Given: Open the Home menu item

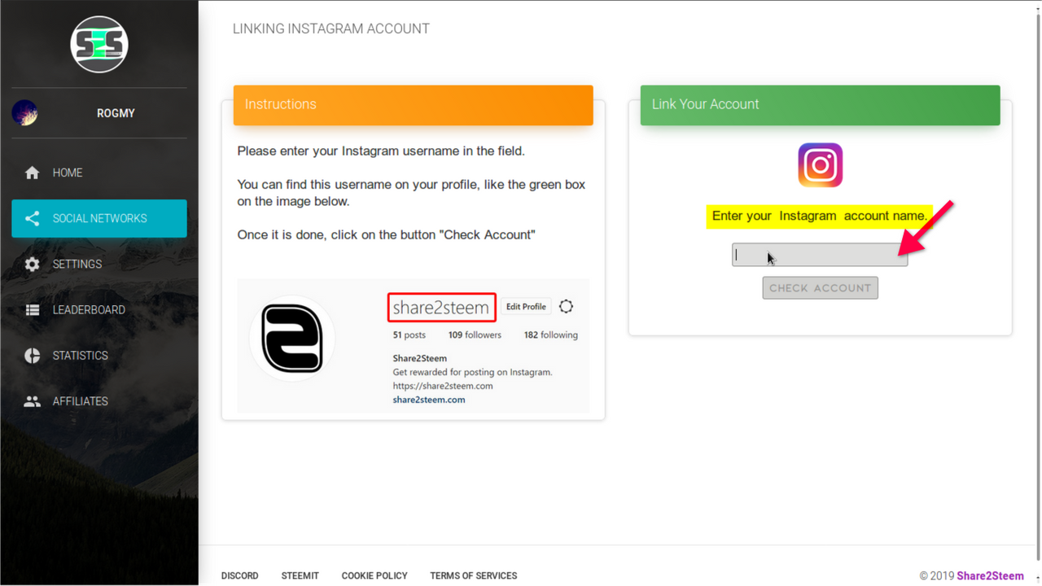Looking at the screenshot, I should point(99,173).
